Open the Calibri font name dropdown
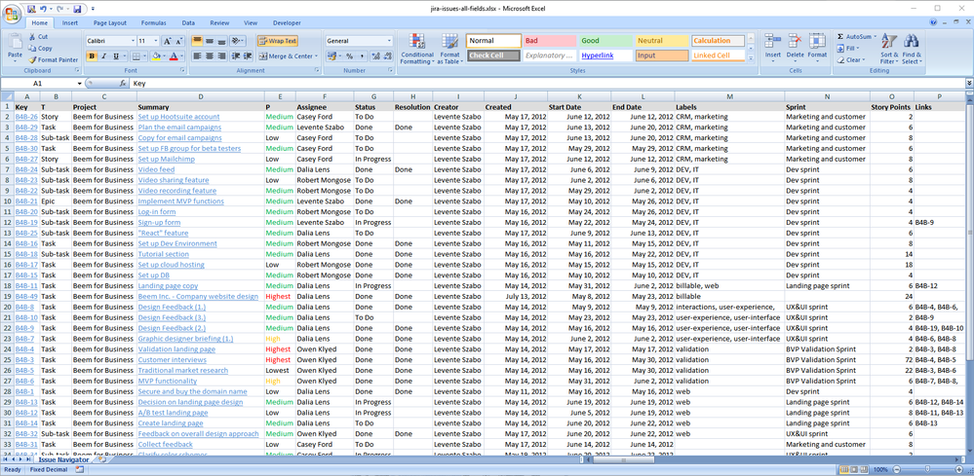This screenshot has height=476, width=974. (x=131, y=41)
